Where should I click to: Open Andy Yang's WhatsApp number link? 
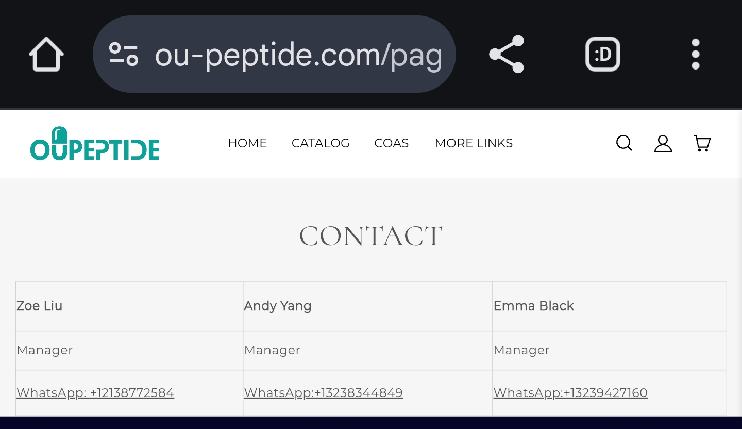point(324,393)
